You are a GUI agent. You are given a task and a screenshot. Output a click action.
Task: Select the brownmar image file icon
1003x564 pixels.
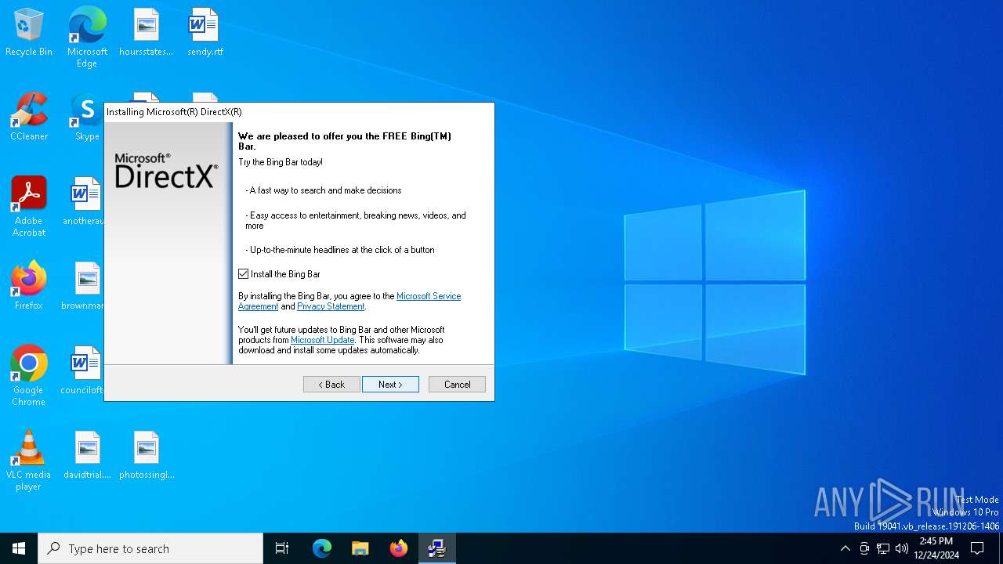tap(85, 287)
